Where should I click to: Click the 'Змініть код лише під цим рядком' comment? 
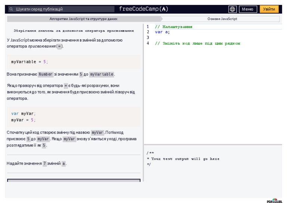[198, 43]
